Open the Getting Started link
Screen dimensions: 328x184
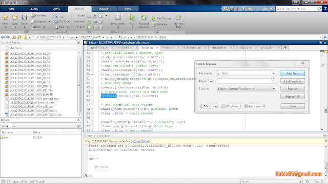[140, 141]
